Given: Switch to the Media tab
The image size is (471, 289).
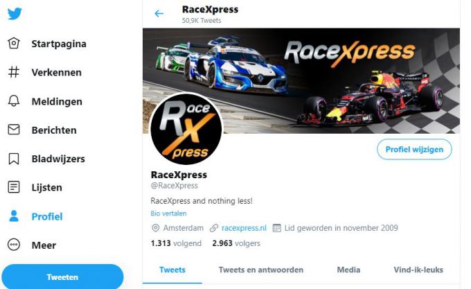Looking at the screenshot, I should click(348, 270).
